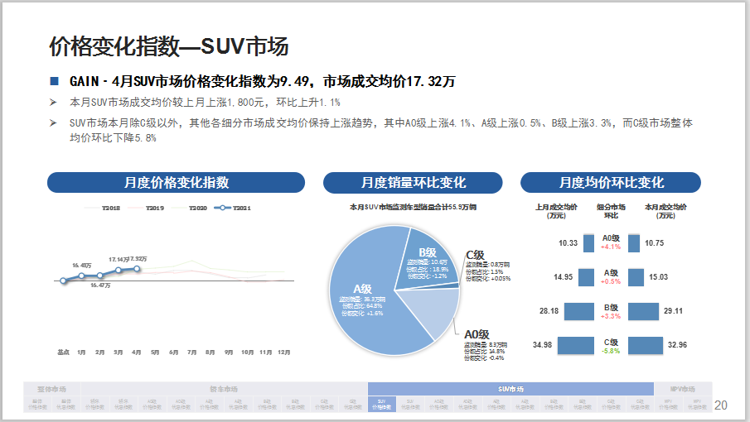Viewport: 750px width, 422px height.
Task: Click the 基点 starting marker on line chart
Action: point(63,281)
